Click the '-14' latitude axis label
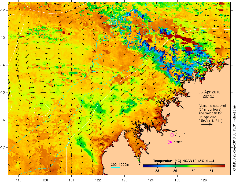 point(3,65)
